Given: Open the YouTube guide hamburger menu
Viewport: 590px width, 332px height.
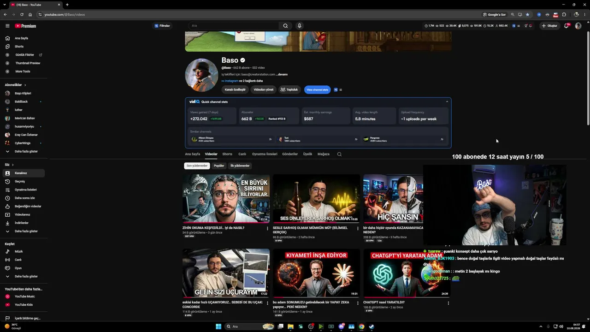Looking at the screenshot, I should tap(7, 26).
